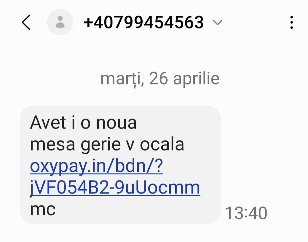The height and width of the screenshot is (242, 308).
Task: Click the number "26" in the date label
Action: 159,78
